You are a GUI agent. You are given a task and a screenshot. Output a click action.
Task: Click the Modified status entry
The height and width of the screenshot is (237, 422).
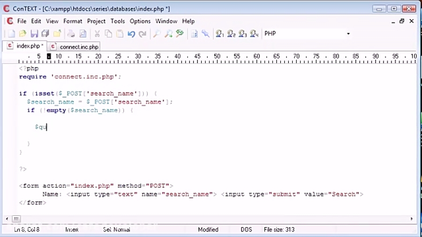(x=208, y=230)
